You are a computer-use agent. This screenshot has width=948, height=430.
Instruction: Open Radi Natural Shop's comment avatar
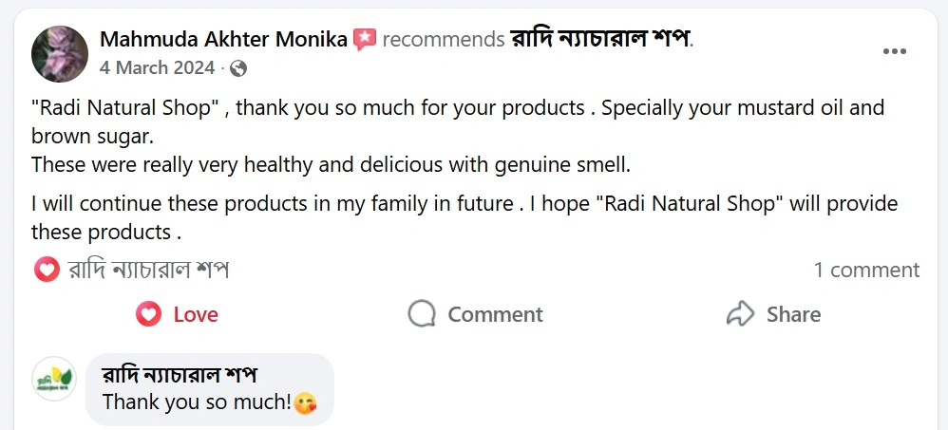pyautogui.click(x=54, y=380)
